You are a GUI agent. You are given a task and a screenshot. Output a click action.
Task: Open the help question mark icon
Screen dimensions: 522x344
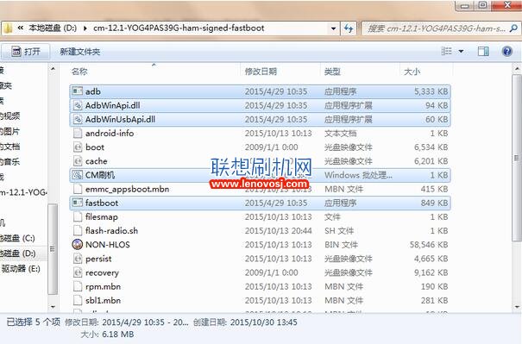coord(506,51)
